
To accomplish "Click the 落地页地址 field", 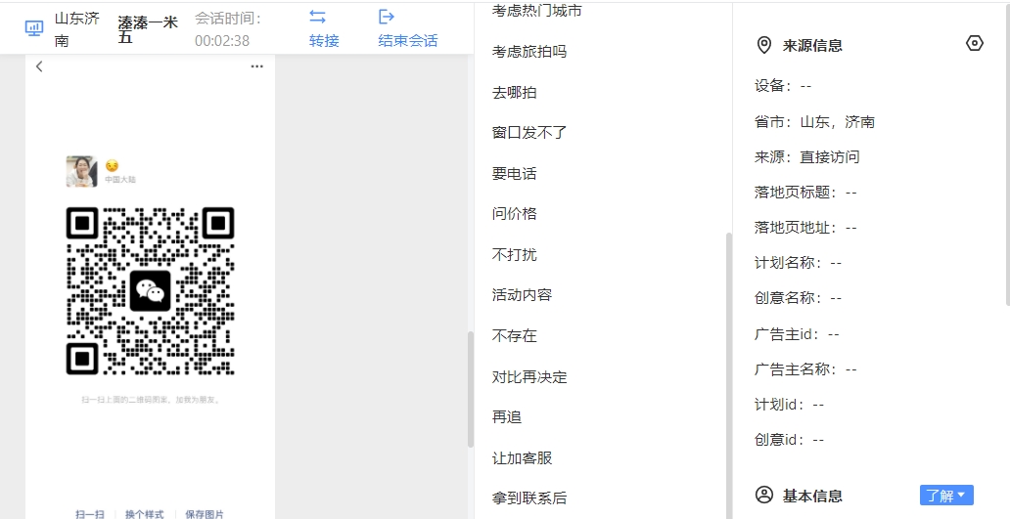I will coord(805,228).
